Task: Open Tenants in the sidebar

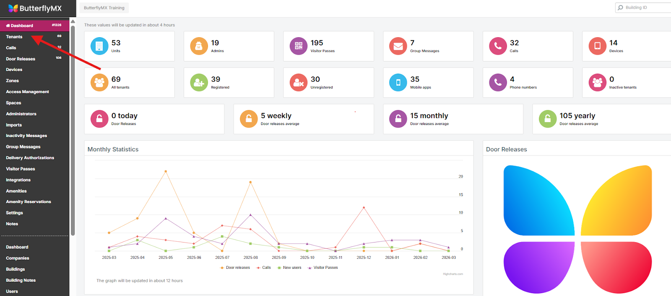Action: tap(14, 37)
